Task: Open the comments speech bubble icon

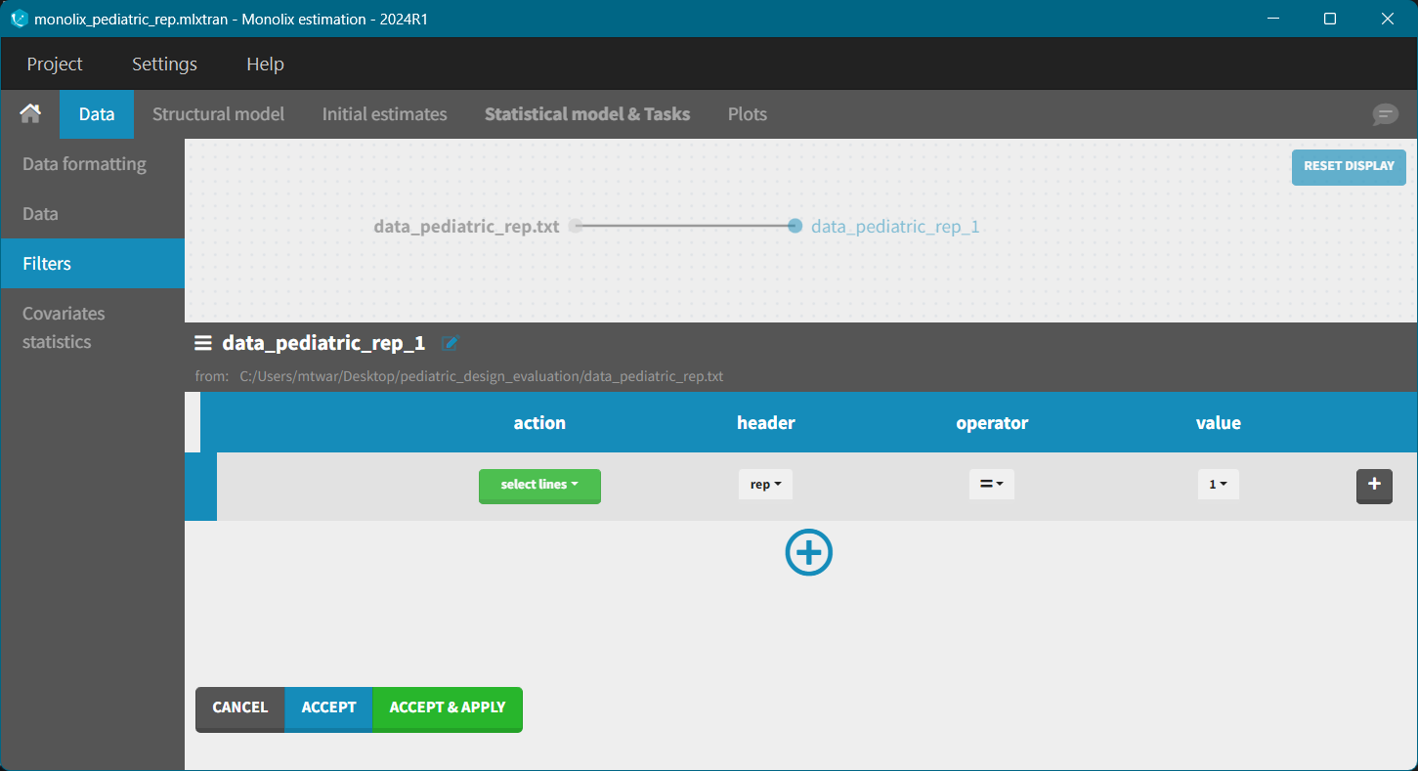Action: click(1385, 114)
